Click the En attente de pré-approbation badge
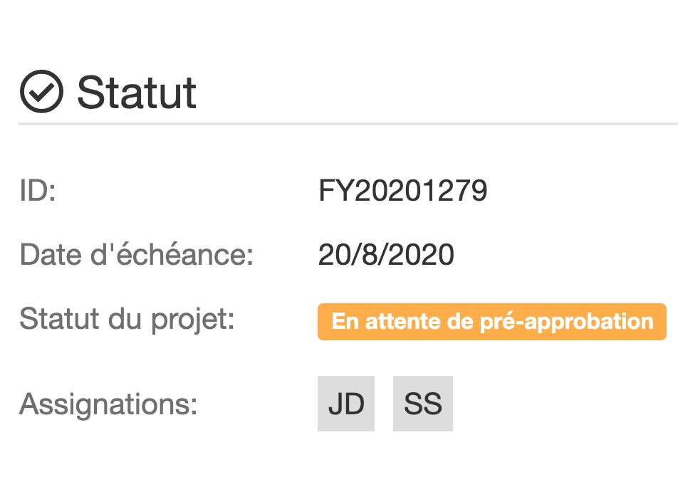This screenshot has width=678, height=504. [x=492, y=321]
